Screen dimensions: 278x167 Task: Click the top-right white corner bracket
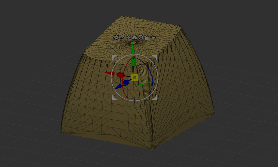[x=155, y=58]
